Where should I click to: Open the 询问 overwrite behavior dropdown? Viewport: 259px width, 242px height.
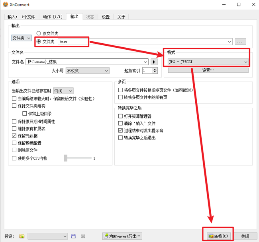pyautogui.click(x=63, y=91)
